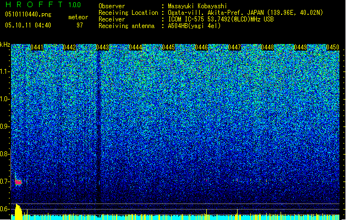Image resolution: width=346 pixels, height=220 pixels.
Task: Click the Receiver field label
Action: (x=112, y=19)
